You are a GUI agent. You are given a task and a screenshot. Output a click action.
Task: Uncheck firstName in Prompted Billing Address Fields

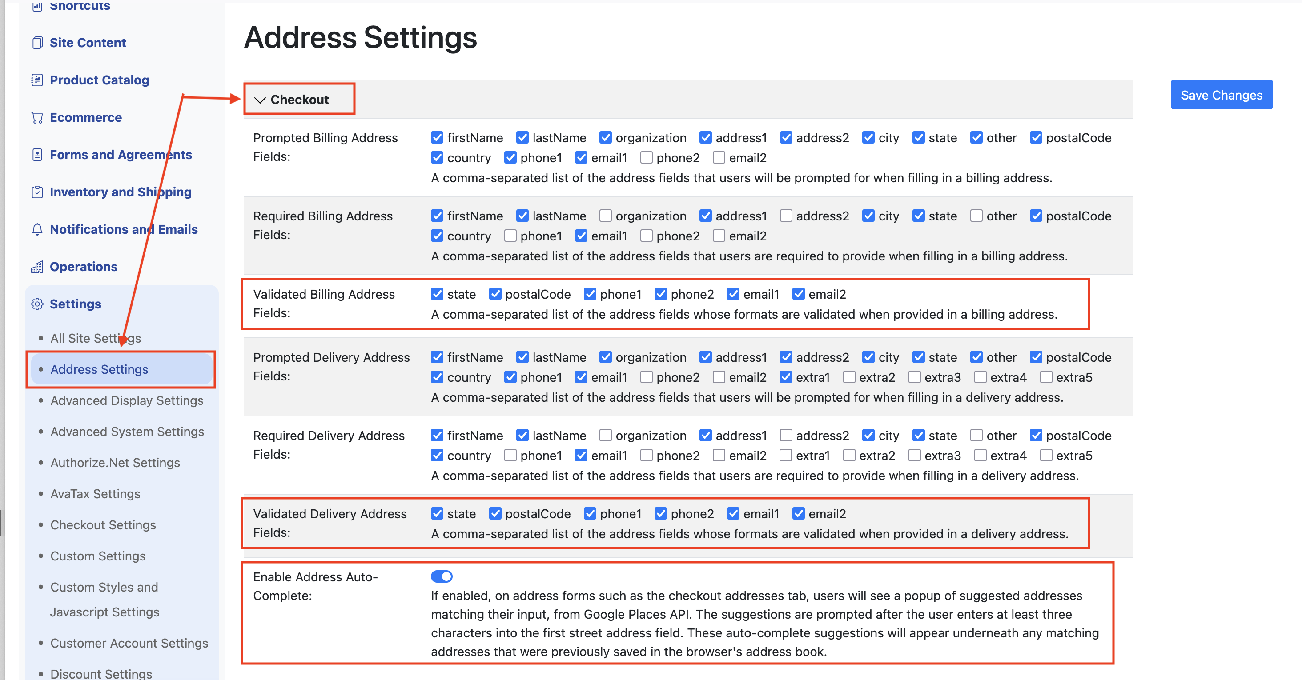point(437,137)
